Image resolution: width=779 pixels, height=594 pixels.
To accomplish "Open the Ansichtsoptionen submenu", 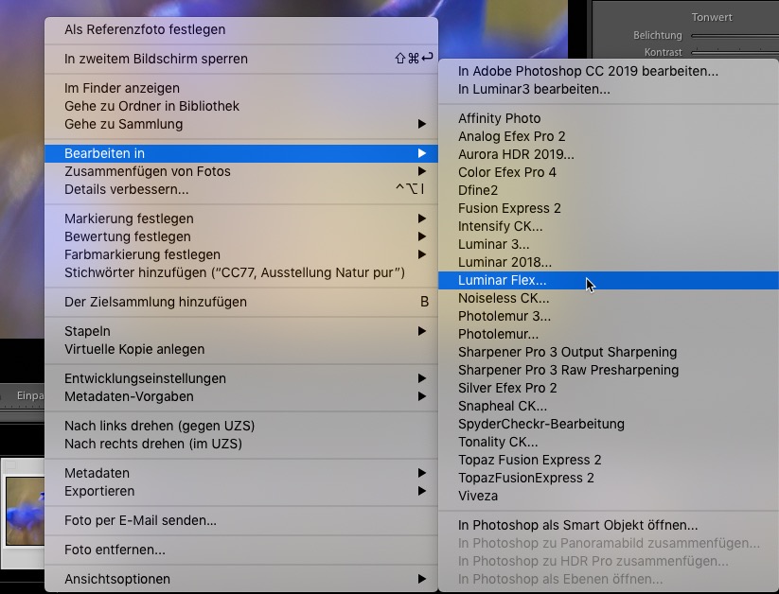I will point(117,579).
